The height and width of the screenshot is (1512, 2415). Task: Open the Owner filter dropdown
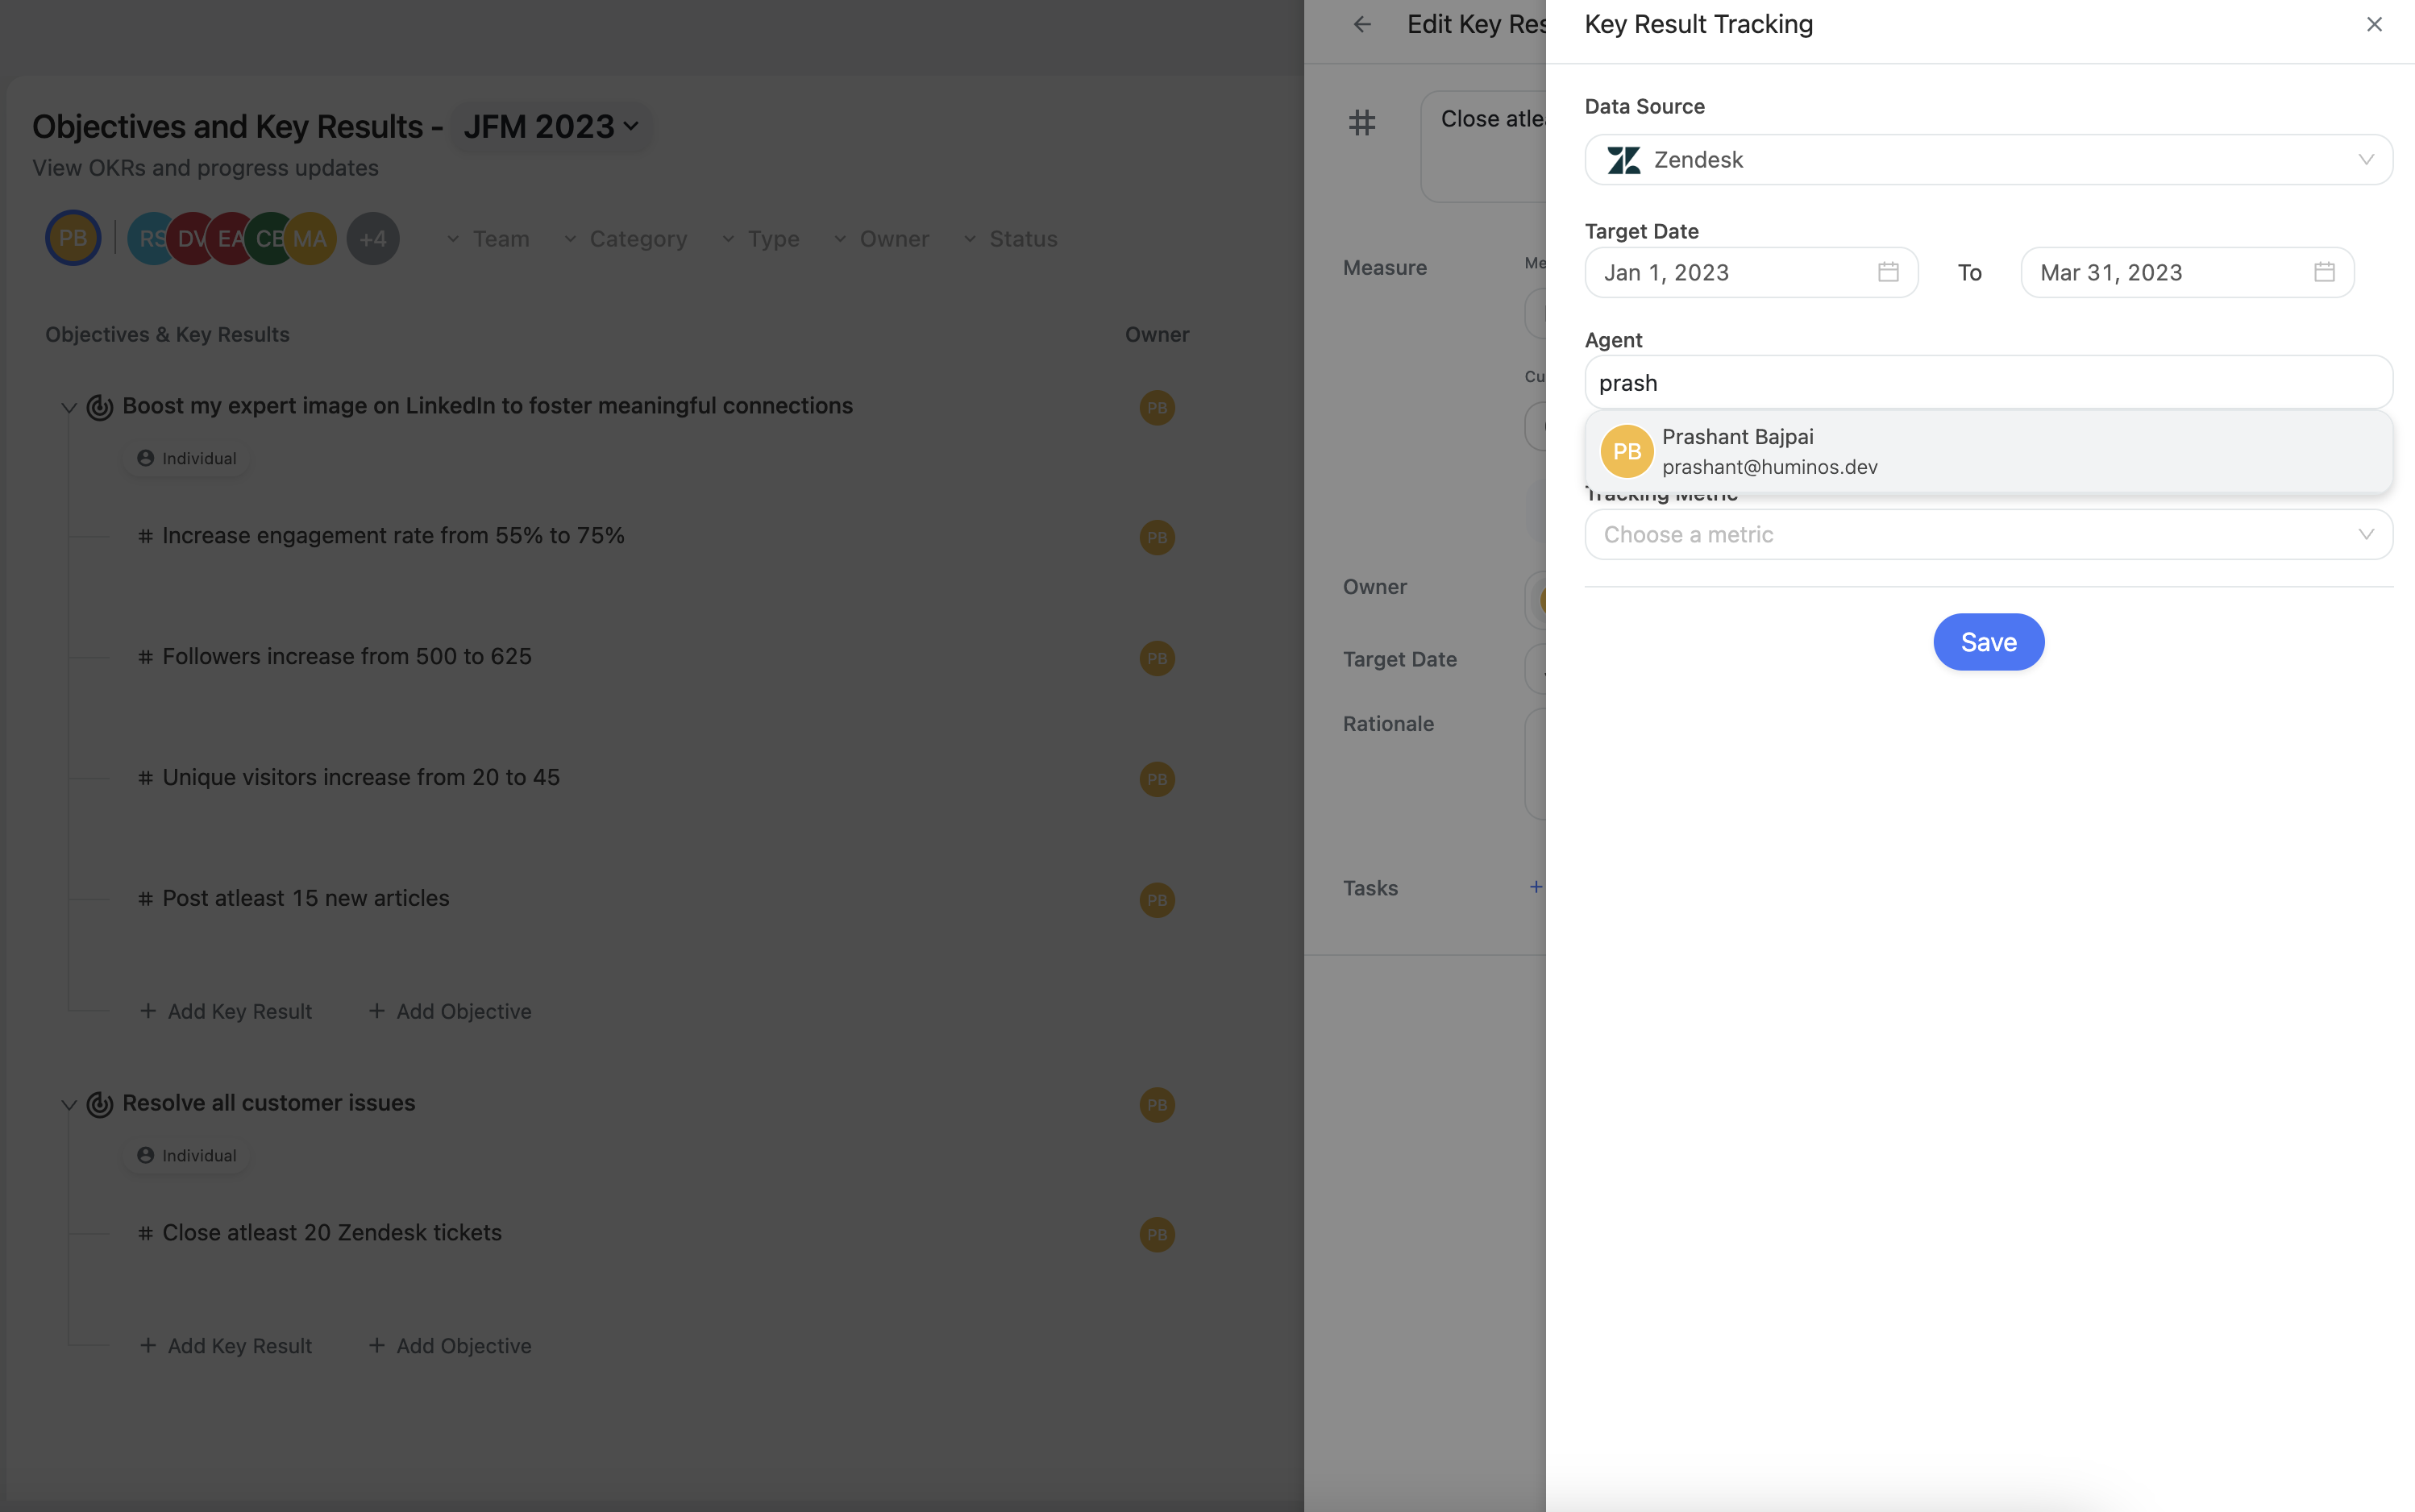pyautogui.click(x=881, y=239)
